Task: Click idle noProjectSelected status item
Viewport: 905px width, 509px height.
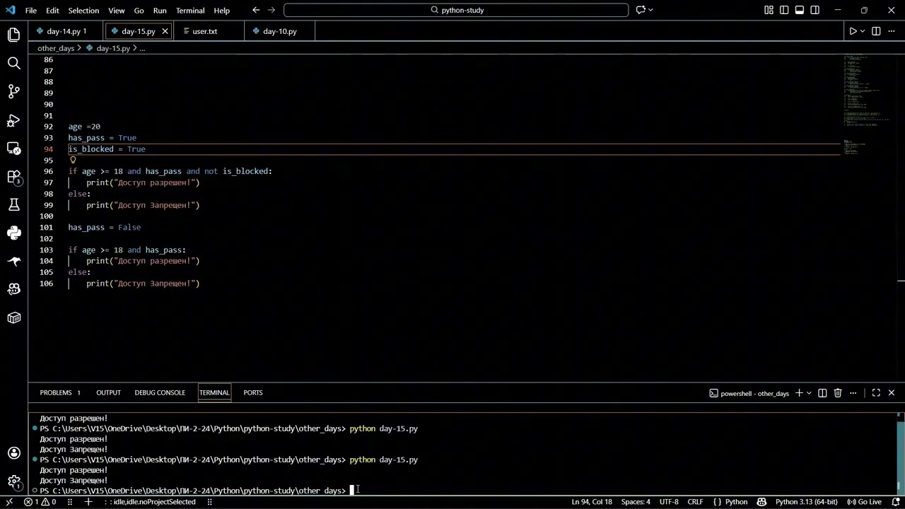Action: pos(150,502)
